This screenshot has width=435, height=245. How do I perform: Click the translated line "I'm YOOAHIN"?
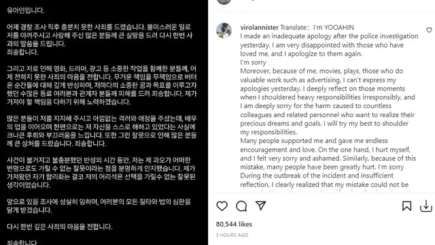click(334, 27)
